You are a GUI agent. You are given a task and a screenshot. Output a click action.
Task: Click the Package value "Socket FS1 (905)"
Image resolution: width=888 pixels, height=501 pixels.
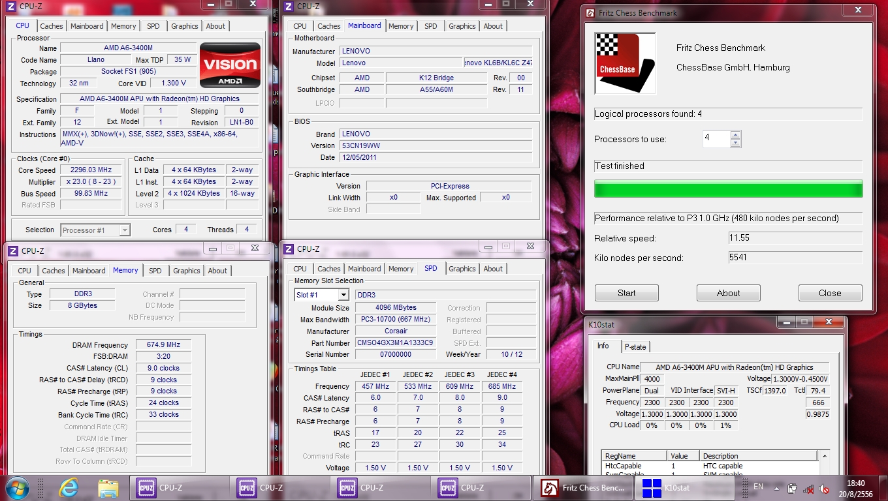point(129,72)
